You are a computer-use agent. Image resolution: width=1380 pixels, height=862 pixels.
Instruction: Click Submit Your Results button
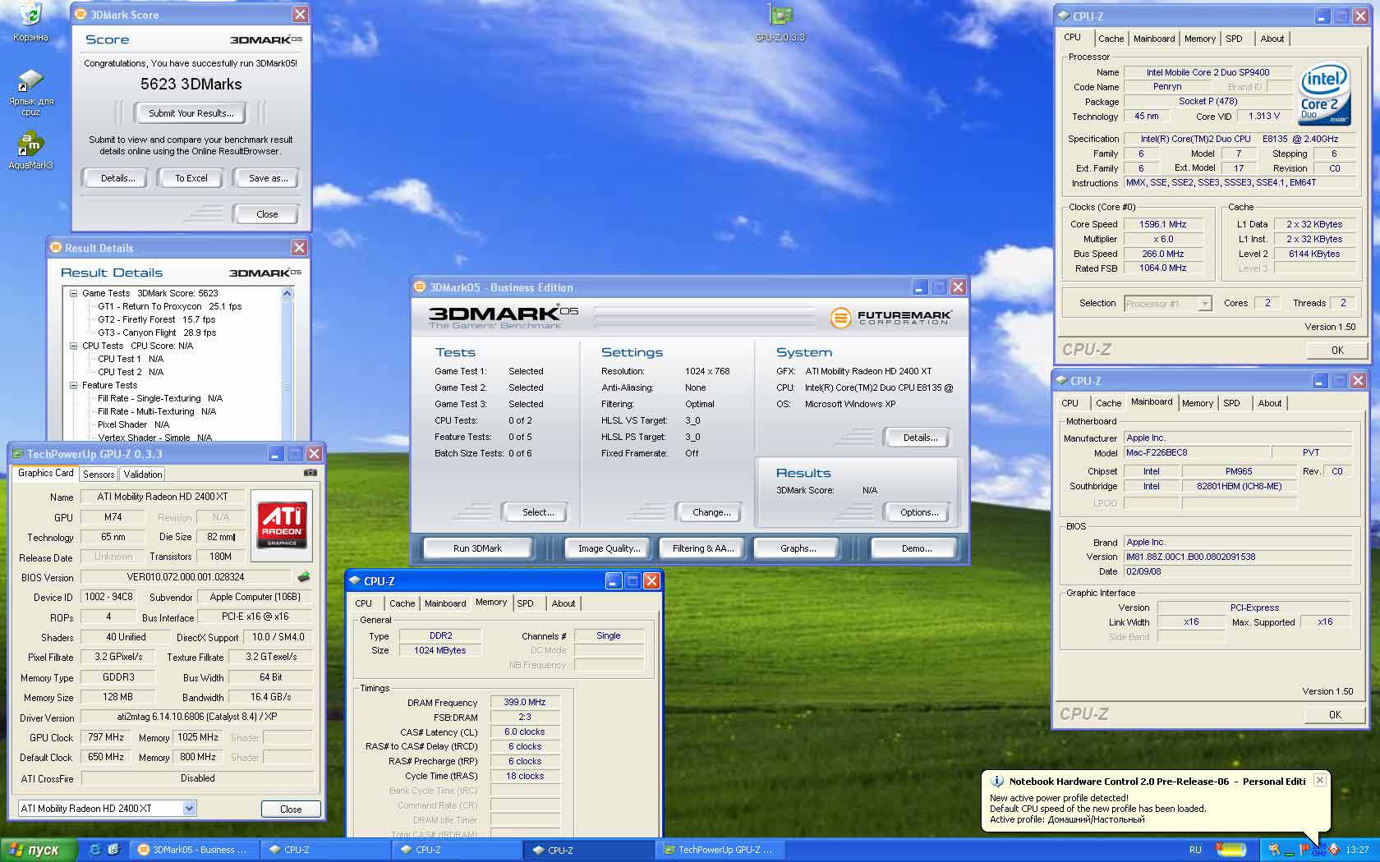[x=191, y=113]
